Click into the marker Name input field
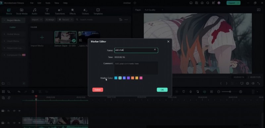This screenshot has height=128, width=265. point(136,50)
